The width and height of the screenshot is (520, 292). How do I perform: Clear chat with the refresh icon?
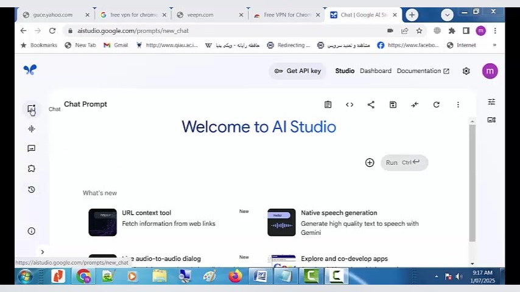437,105
